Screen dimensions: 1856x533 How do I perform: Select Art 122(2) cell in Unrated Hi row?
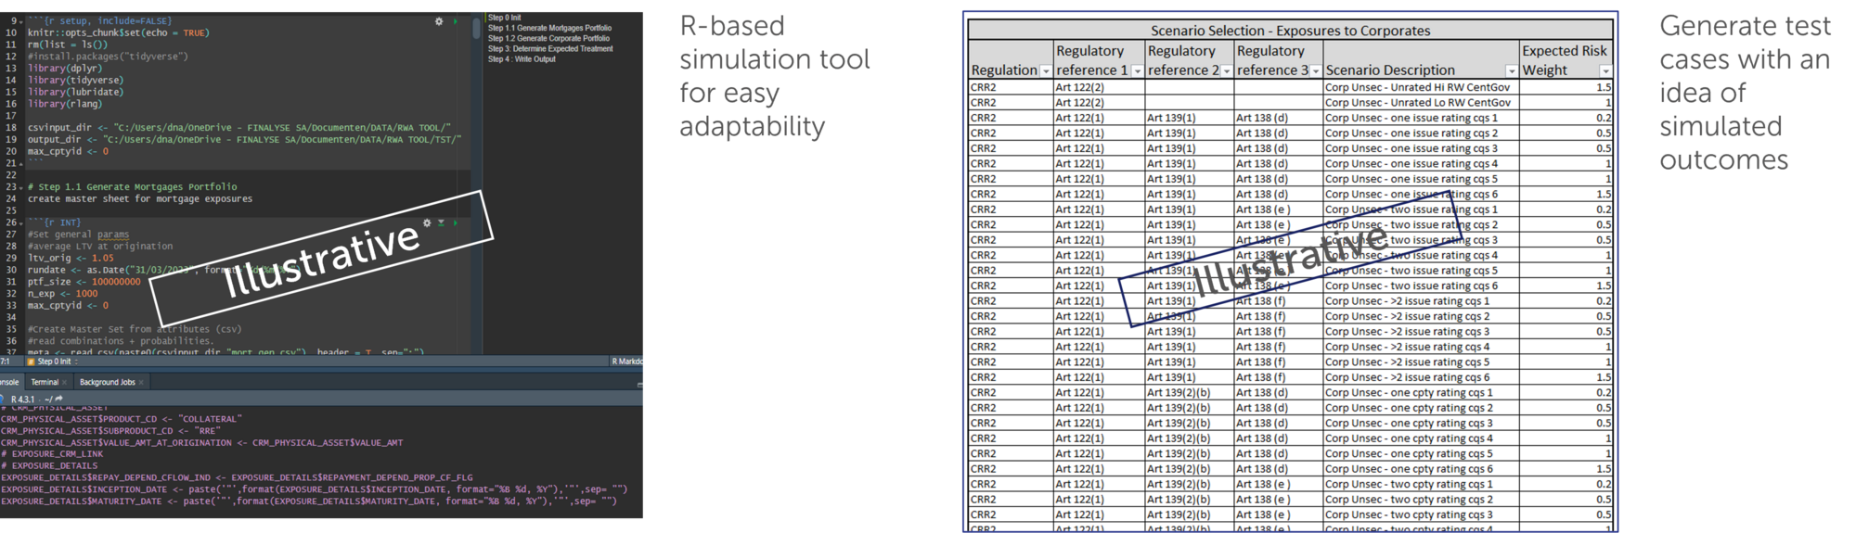point(1099,87)
